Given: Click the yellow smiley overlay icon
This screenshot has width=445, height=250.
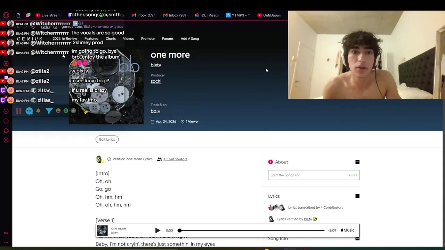Looking at the screenshot, I should (58, 111).
